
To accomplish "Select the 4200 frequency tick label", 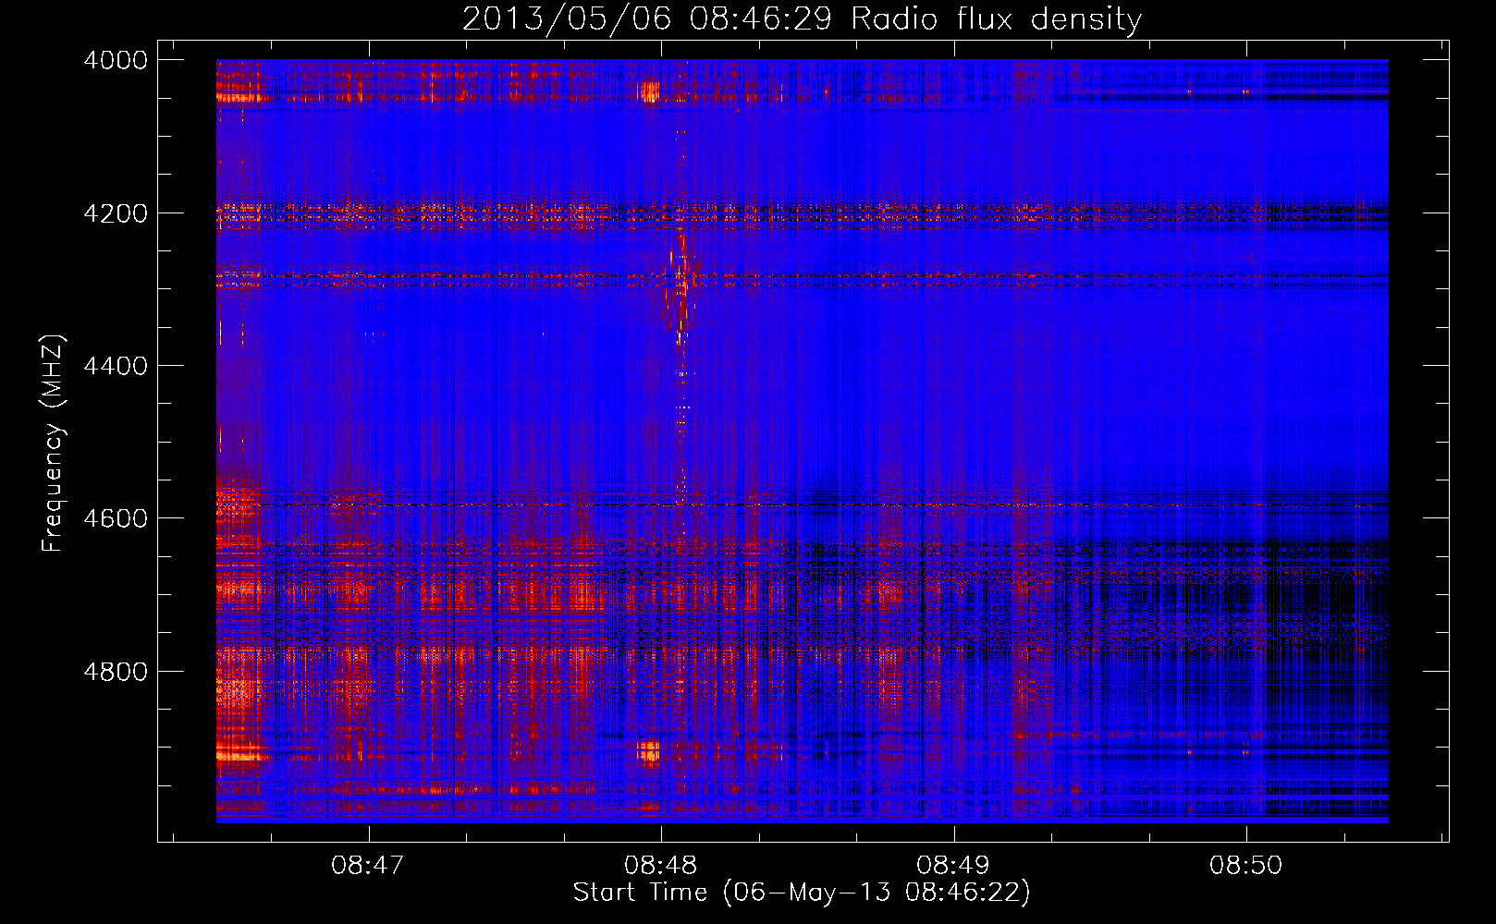I will click(x=116, y=213).
